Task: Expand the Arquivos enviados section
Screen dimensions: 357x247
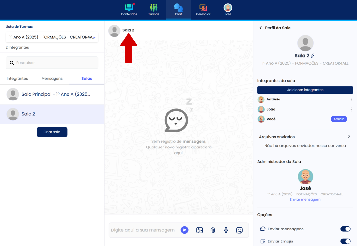Action: click(349, 137)
